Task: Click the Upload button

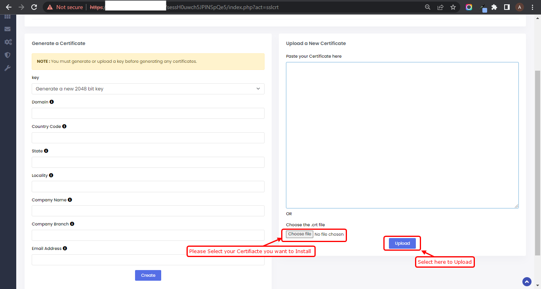Action: coord(402,243)
